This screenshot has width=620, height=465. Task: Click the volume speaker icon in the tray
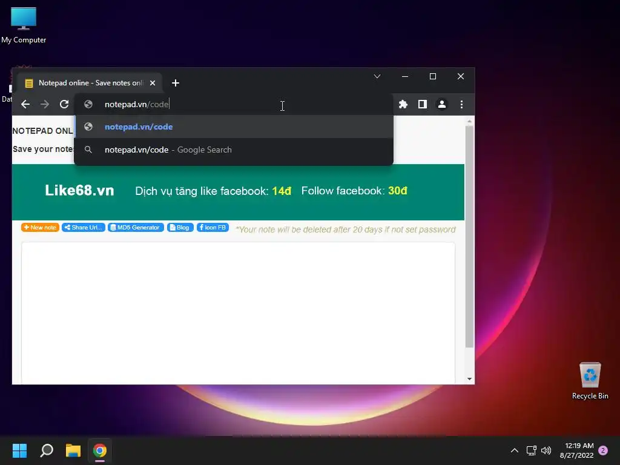click(x=546, y=450)
